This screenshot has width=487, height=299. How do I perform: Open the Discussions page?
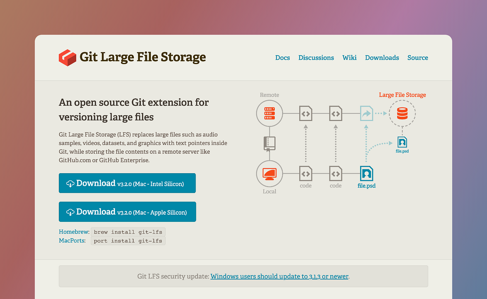coord(316,58)
